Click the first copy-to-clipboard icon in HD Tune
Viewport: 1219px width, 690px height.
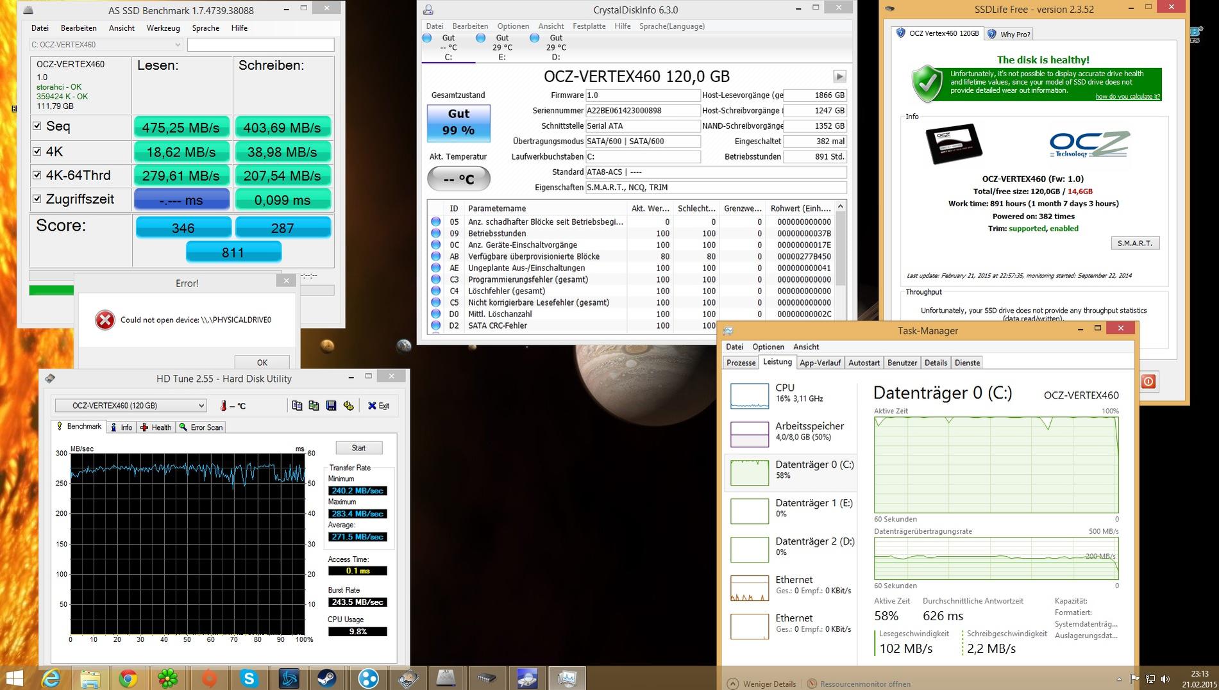coord(297,406)
